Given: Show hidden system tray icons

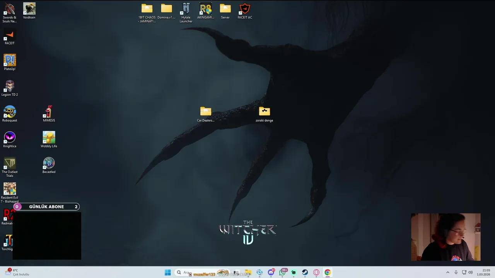Looking at the screenshot, I should (448, 273).
